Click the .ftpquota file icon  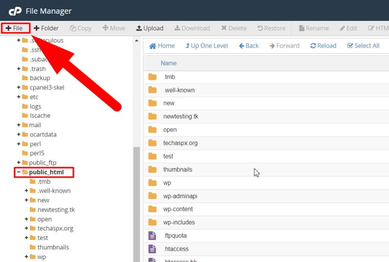click(152, 235)
